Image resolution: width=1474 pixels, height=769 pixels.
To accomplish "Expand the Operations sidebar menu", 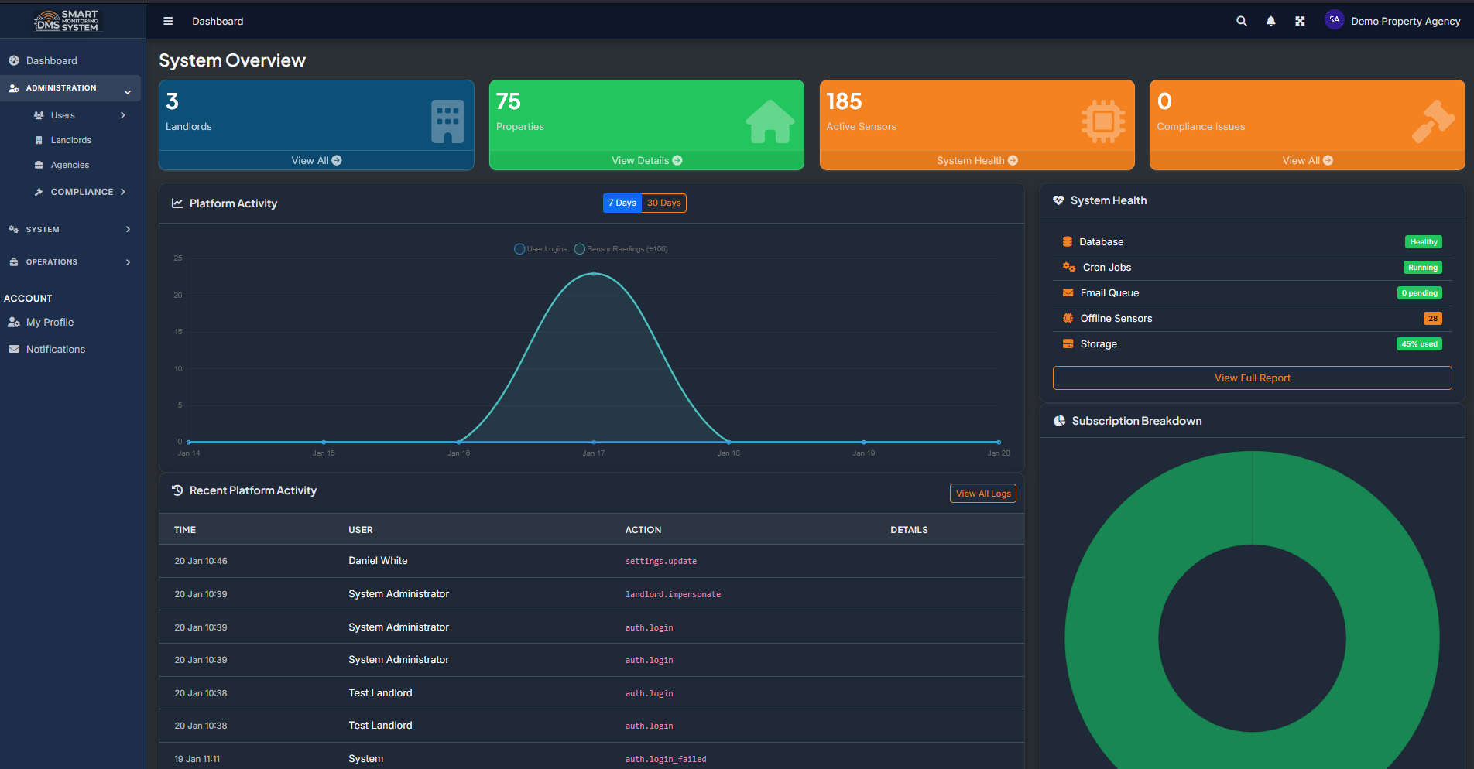I will coord(70,262).
